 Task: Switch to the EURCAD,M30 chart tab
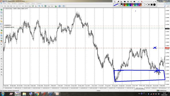tap(93, 88)
